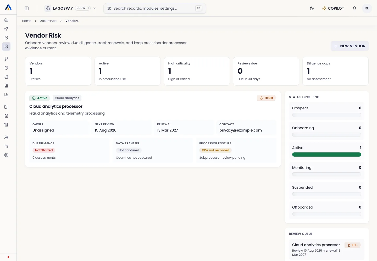
Task: Click the Unassigned owner value
Action: (43, 130)
